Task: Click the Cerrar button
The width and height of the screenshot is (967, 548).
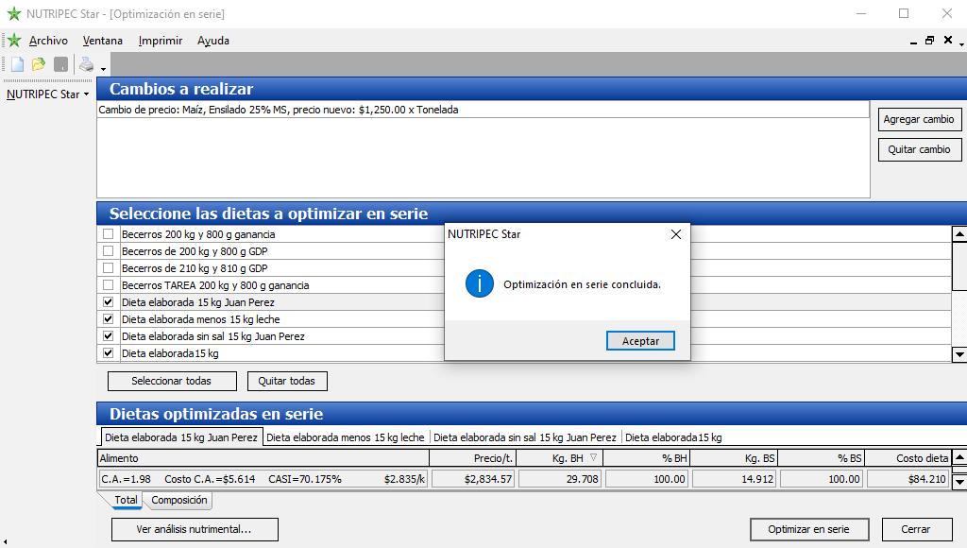Action: 916,529
